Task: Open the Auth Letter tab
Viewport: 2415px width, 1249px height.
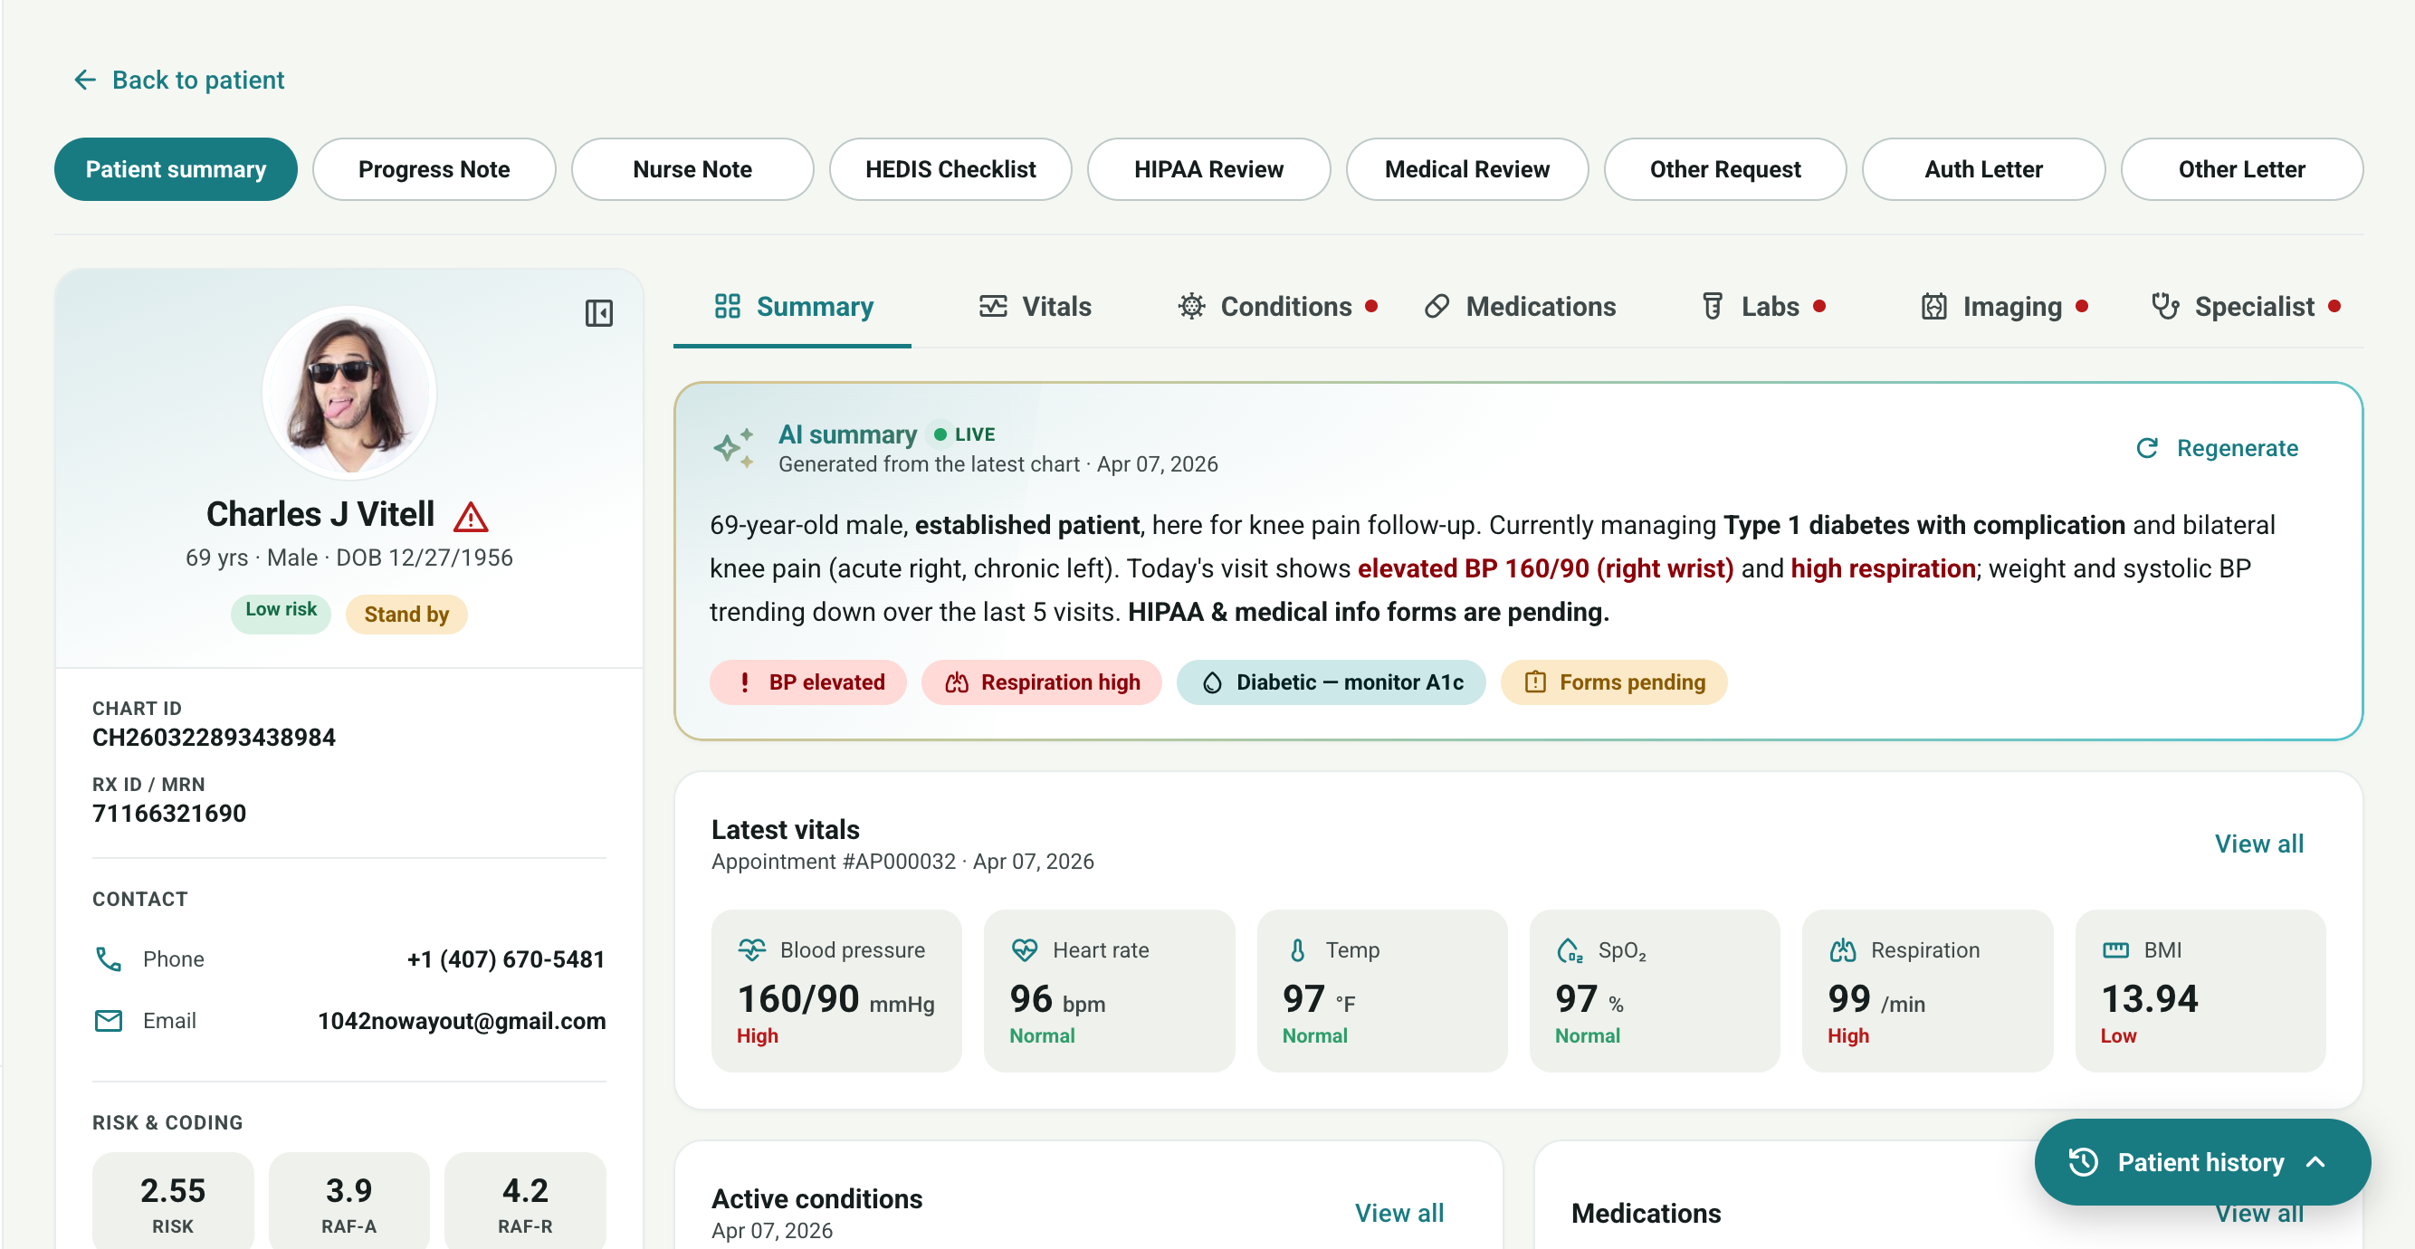Action: pos(1984,168)
